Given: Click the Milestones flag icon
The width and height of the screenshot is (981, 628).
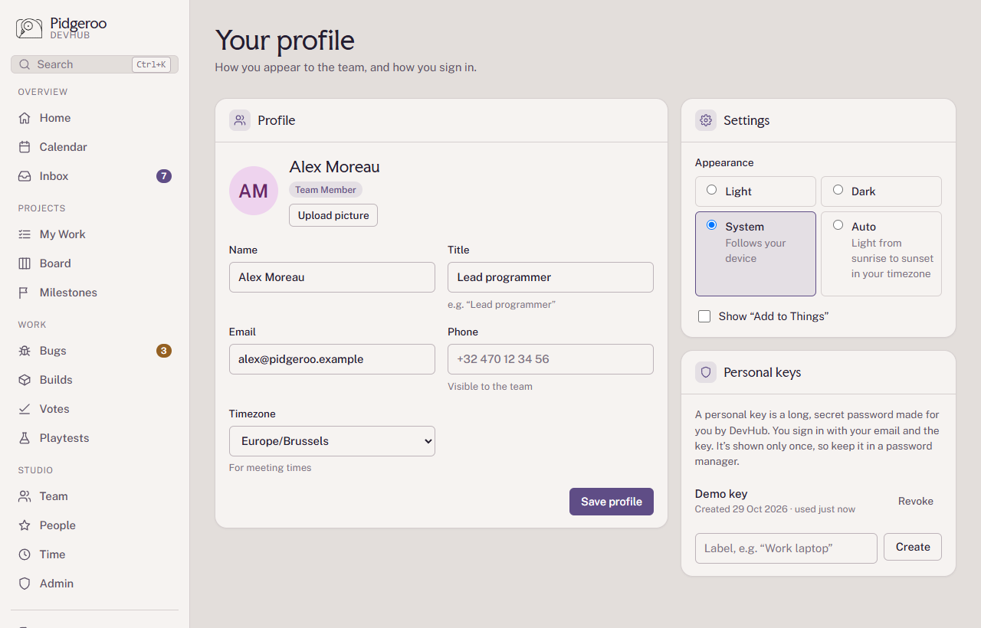Looking at the screenshot, I should pyautogui.click(x=25, y=293).
